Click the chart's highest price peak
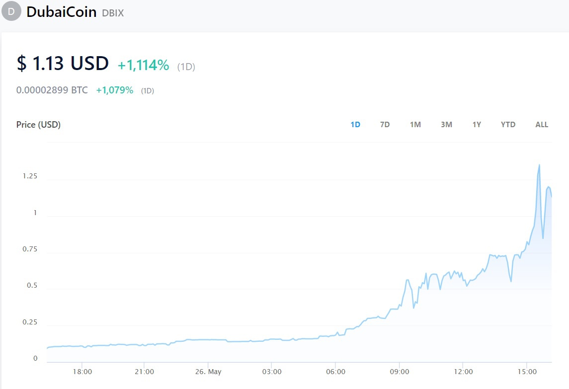This screenshot has height=389, width=569. pos(540,165)
